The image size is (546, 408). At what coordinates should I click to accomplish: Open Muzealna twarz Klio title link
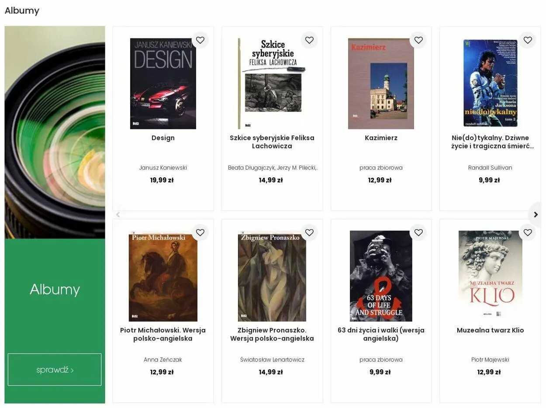(490, 330)
